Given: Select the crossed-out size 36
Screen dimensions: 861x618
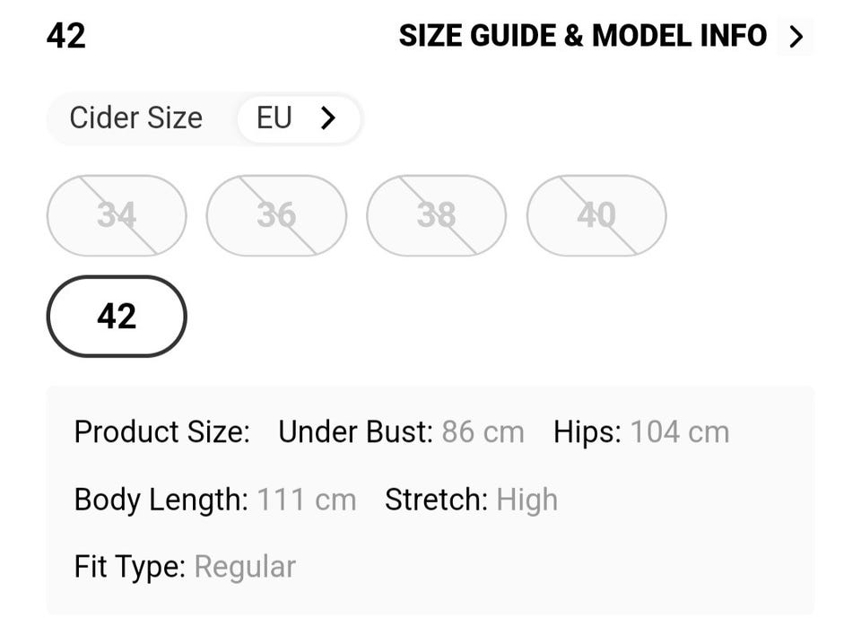Looking at the screenshot, I should (x=276, y=215).
